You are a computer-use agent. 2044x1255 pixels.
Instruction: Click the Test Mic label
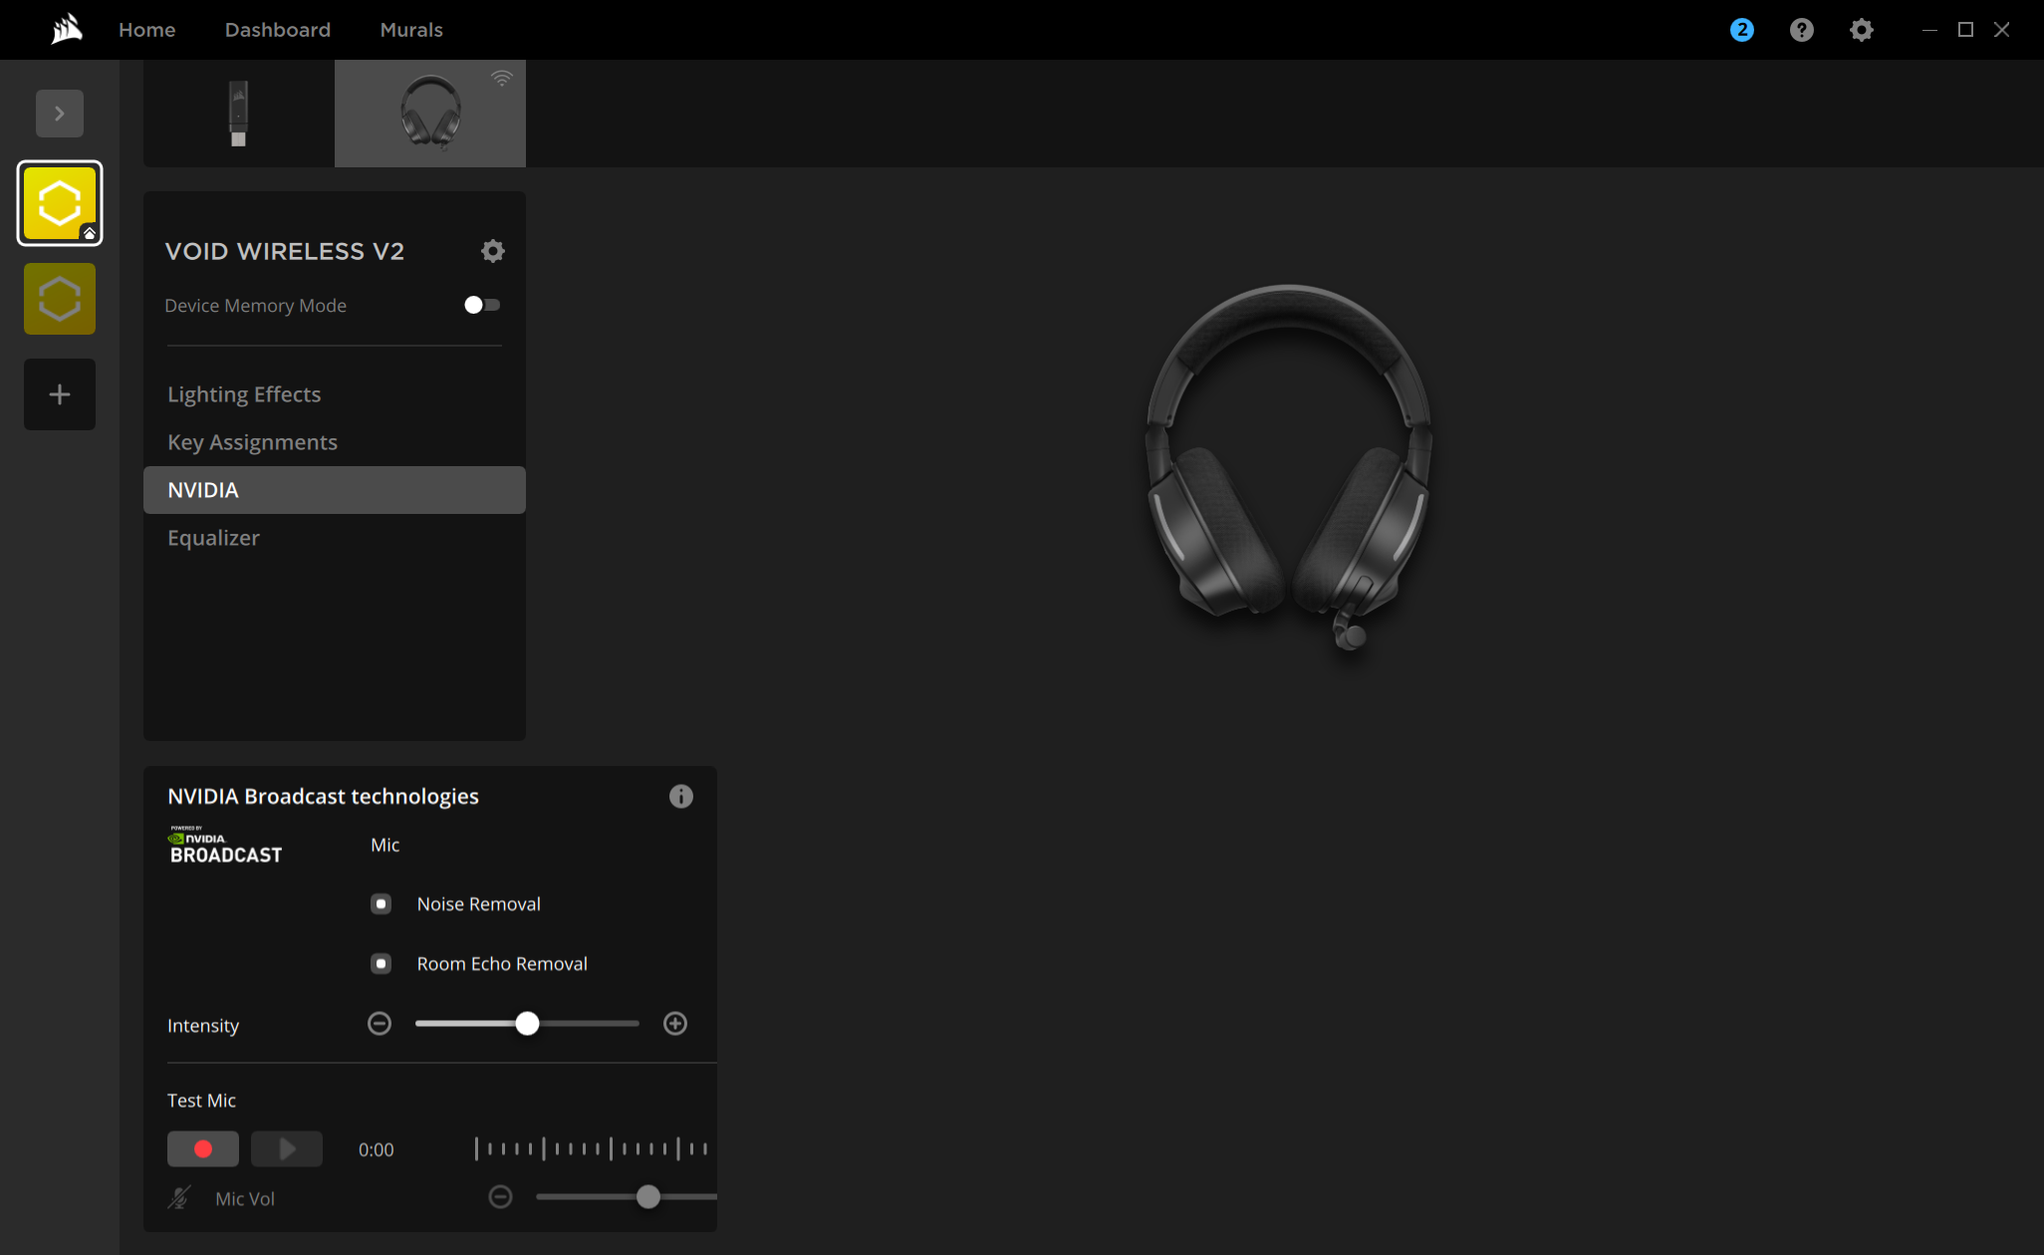201,1100
